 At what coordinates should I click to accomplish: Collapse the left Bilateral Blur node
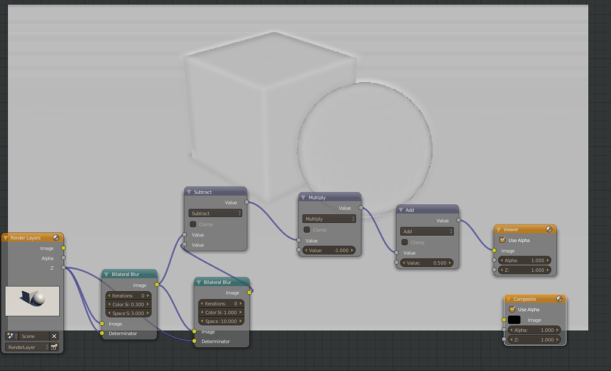click(106, 274)
